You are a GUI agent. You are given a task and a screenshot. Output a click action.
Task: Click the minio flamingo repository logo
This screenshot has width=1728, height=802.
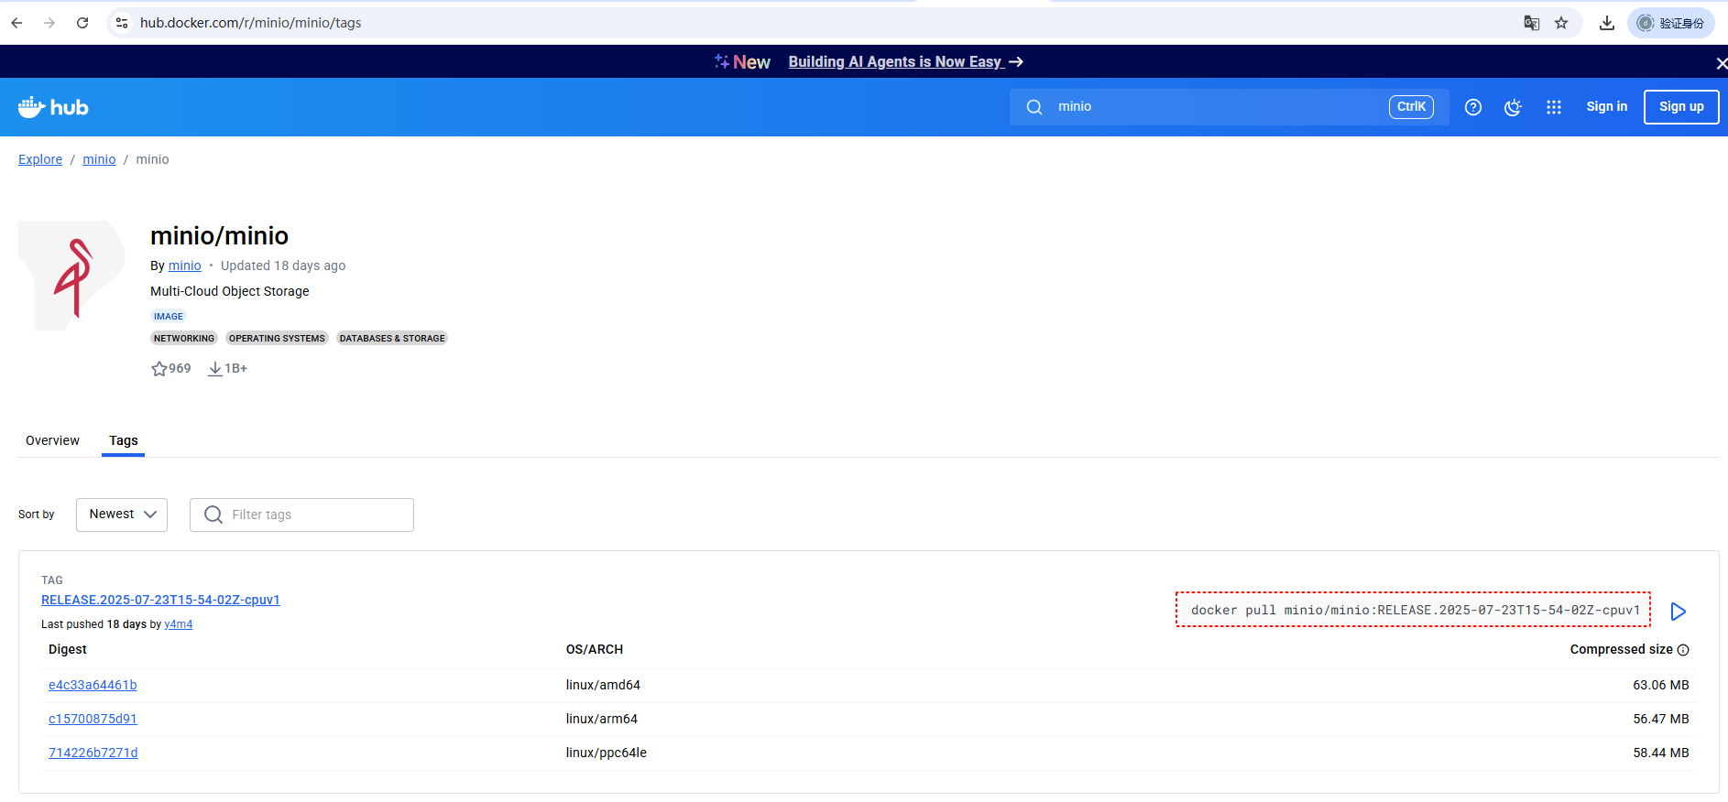72,276
